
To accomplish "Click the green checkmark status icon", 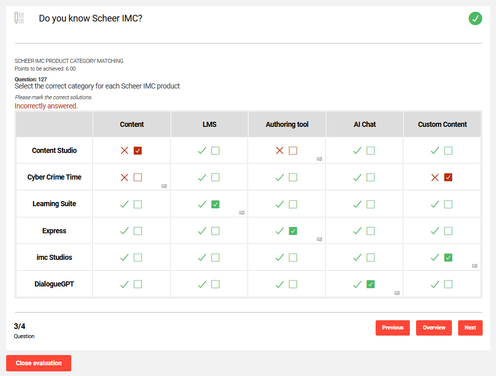I will [475, 18].
